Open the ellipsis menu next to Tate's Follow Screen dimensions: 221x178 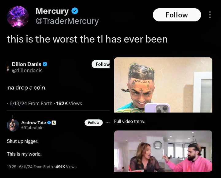[x=107, y=123]
